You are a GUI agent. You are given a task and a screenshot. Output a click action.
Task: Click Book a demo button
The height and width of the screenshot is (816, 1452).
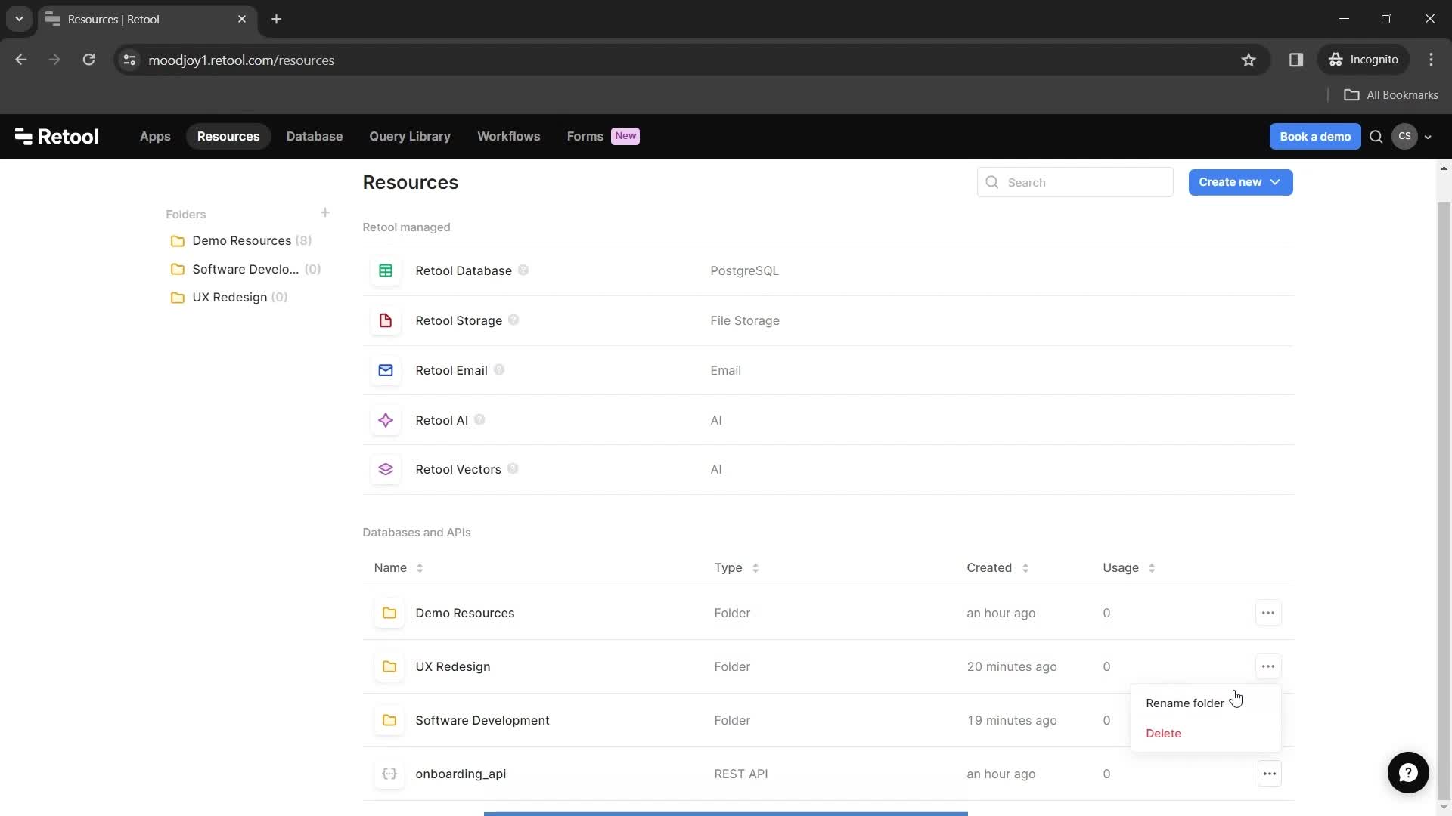[x=1315, y=135]
